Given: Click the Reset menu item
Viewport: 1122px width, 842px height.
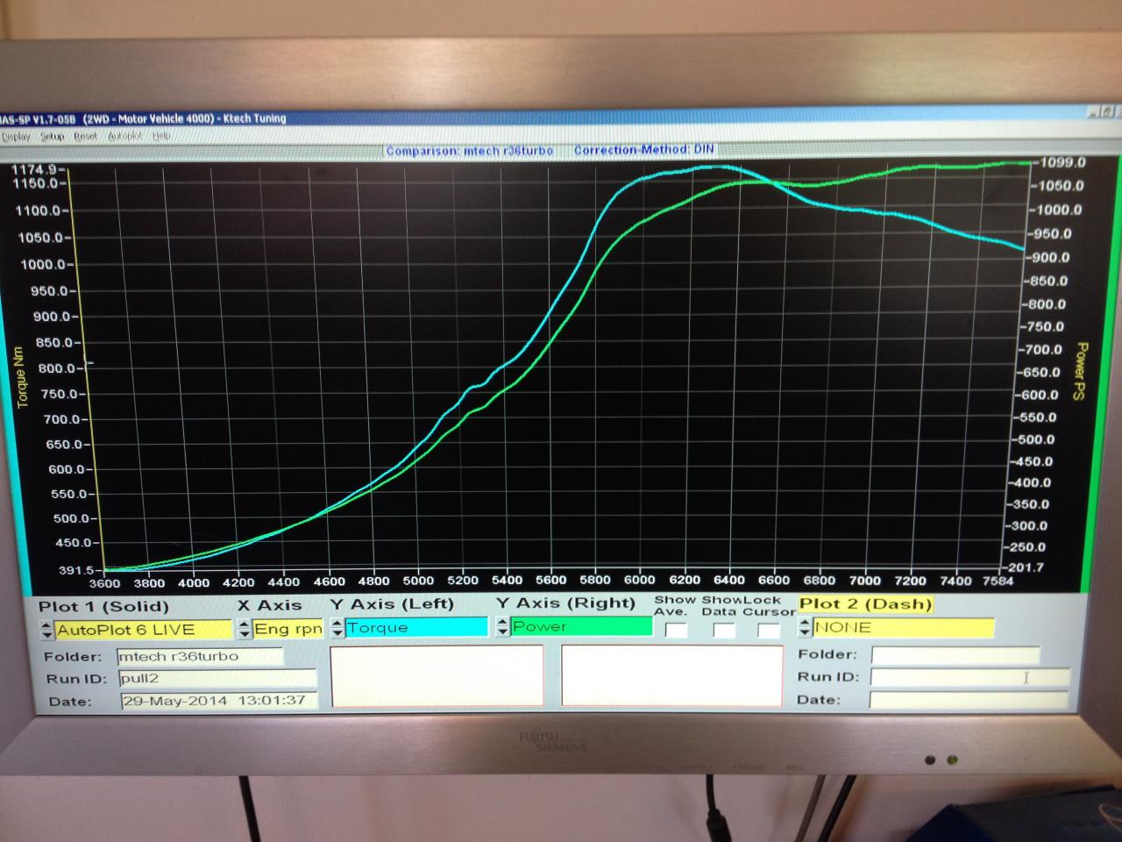Looking at the screenshot, I should [x=85, y=136].
